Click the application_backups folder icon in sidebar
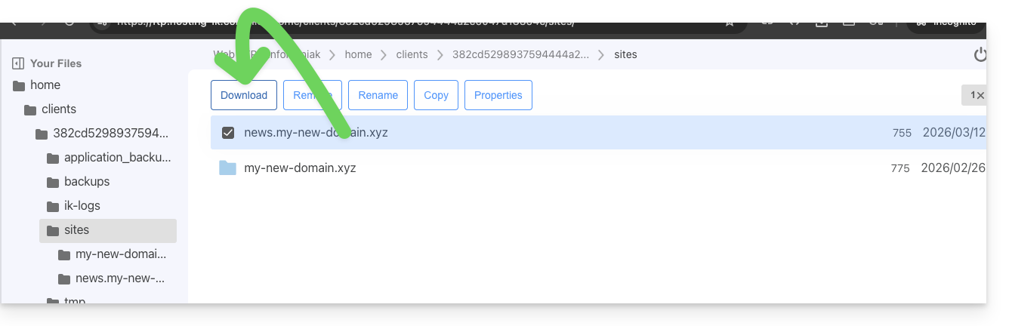Screen dimensions: 1009x326 [53, 158]
